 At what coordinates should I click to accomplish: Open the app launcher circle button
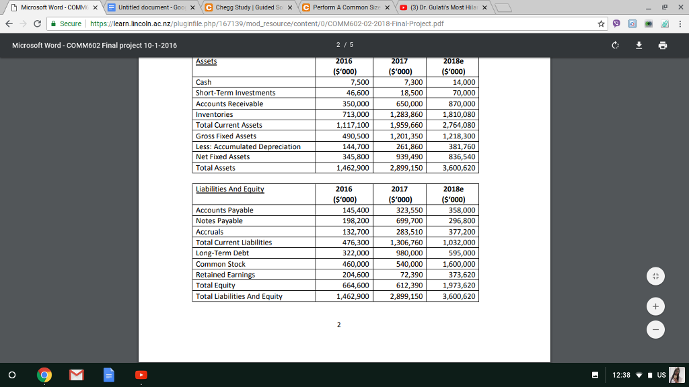(13, 375)
